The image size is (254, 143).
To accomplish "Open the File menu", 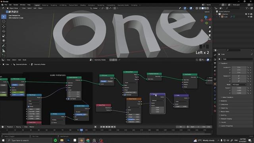I will [6, 5].
